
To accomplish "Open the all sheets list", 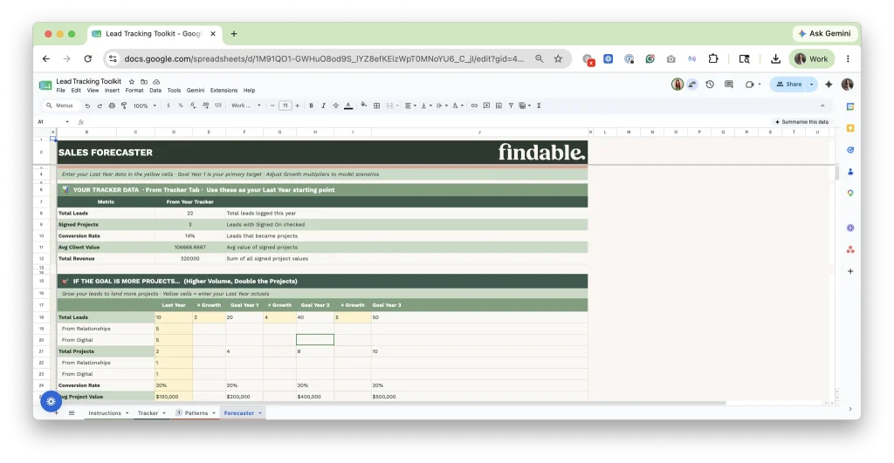I will tap(72, 413).
